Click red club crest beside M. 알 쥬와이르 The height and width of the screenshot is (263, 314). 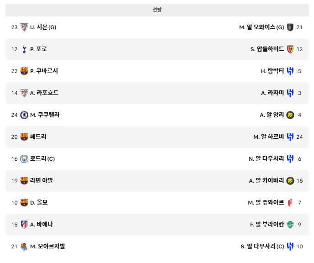290,203
